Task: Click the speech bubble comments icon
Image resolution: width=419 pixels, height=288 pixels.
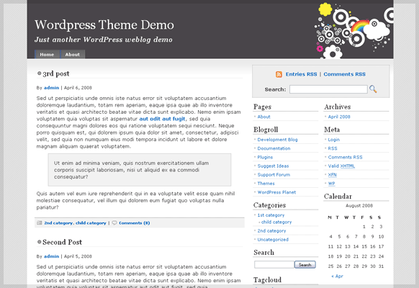Action: point(114,222)
